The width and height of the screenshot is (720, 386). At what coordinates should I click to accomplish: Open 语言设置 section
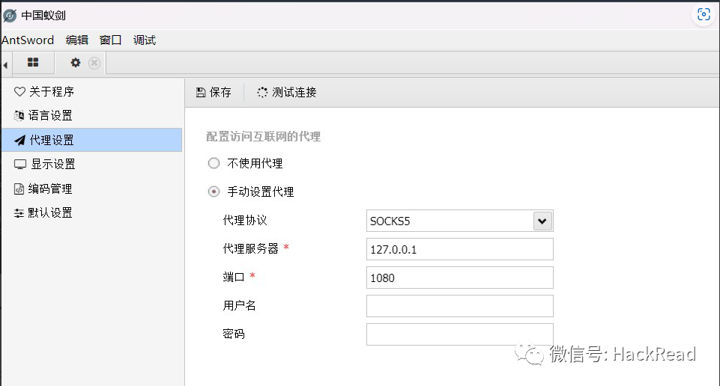[92, 115]
